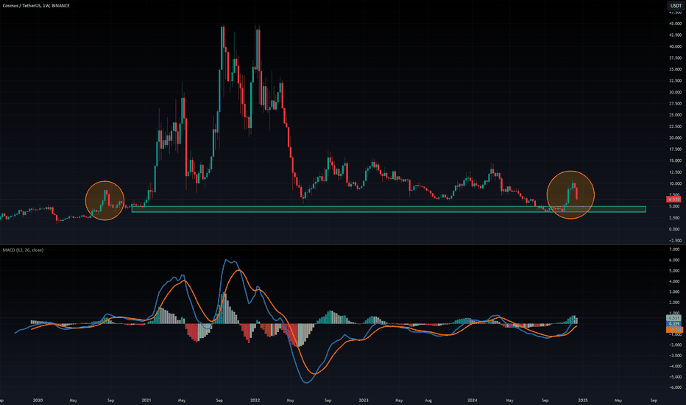686x405 pixels.
Task: Open the MACD (12, 26, close) indicator legend
Action: [x=24, y=250]
